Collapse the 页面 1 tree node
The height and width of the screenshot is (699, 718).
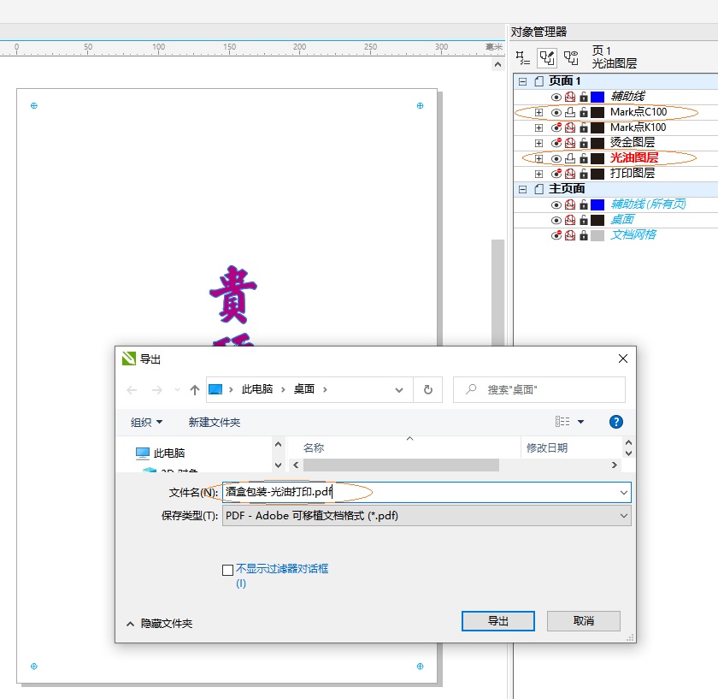(521, 81)
